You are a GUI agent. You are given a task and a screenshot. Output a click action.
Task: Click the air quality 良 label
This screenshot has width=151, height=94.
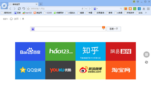pos(23,19)
